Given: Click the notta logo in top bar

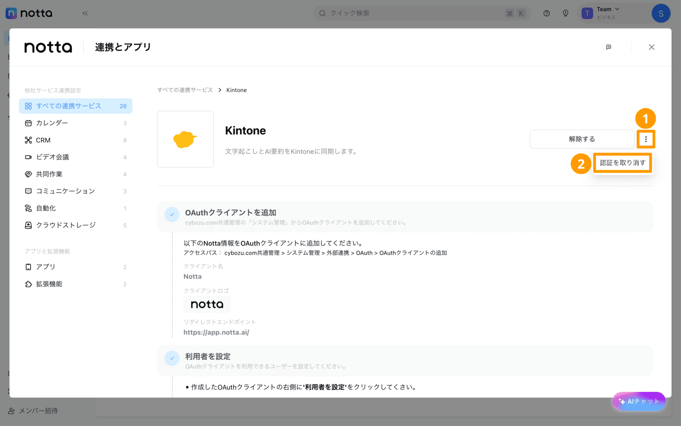Looking at the screenshot, I should click(x=29, y=13).
